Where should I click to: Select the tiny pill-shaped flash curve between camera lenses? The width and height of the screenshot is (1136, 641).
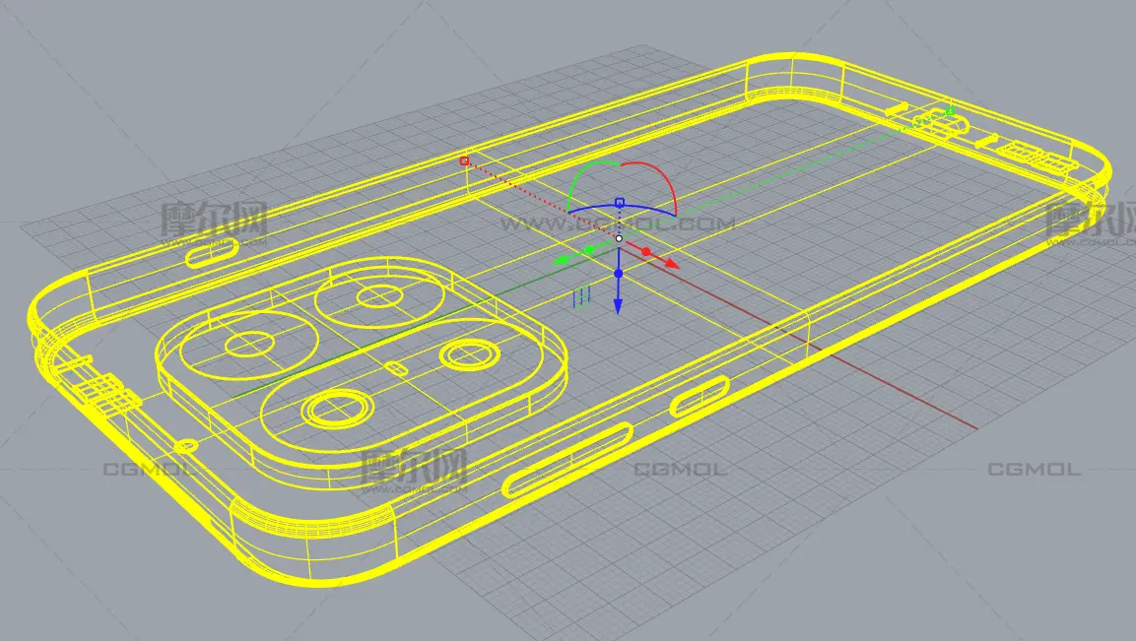[x=395, y=368]
